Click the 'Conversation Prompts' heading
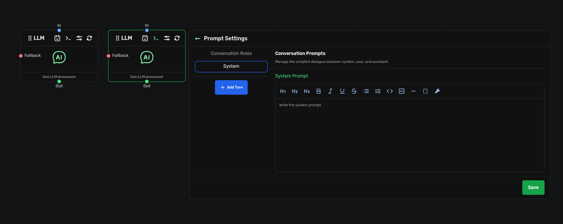This screenshot has height=224, width=563. [300, 53]
